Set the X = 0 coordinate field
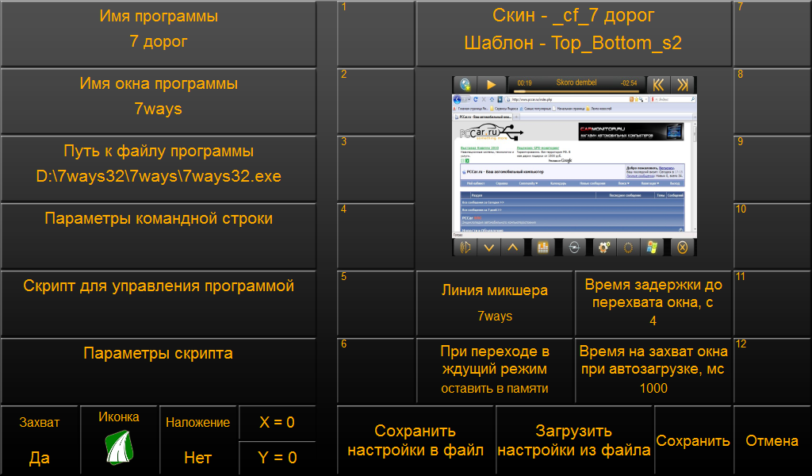Screen dimensions: 812x476 click(277, 423)
